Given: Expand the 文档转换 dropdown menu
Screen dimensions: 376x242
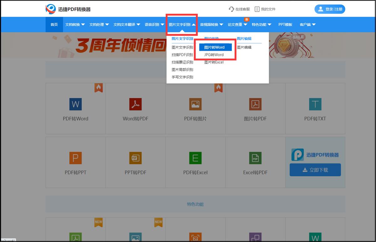Looking at the screenshot, I should tap(75, 24).
